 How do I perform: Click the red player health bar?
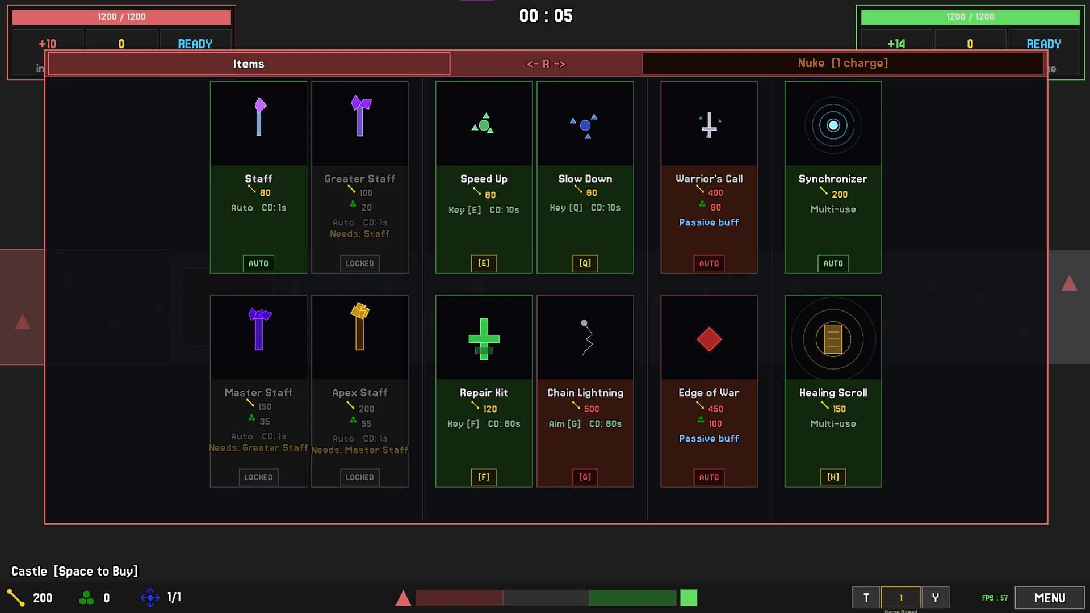[121, 17]
